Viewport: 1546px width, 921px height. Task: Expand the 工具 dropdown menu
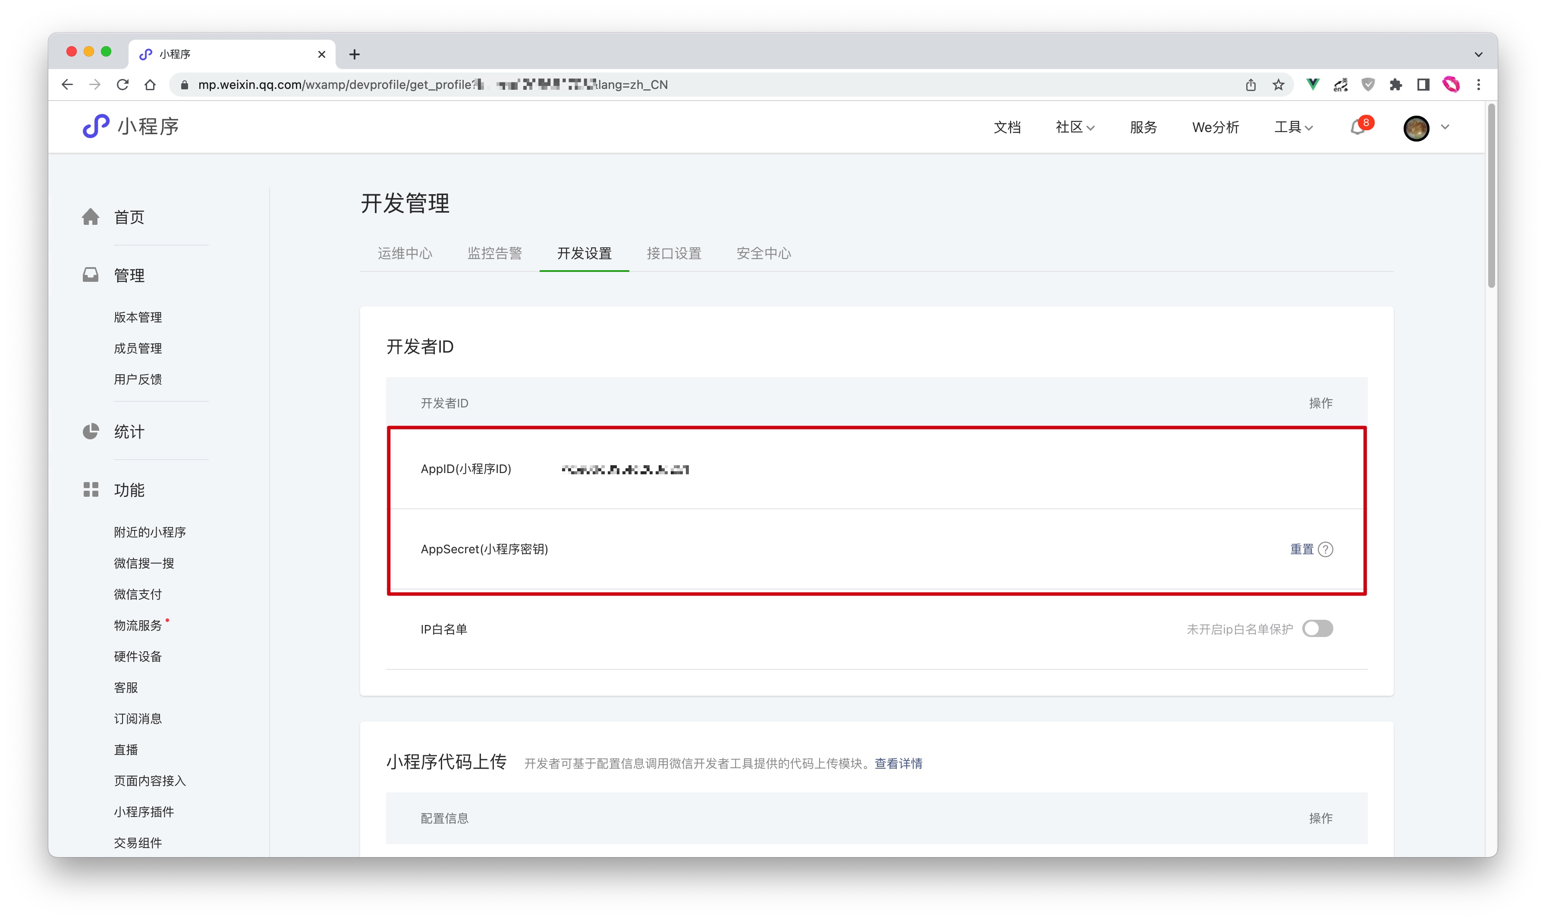click(x=1293, y=127)
